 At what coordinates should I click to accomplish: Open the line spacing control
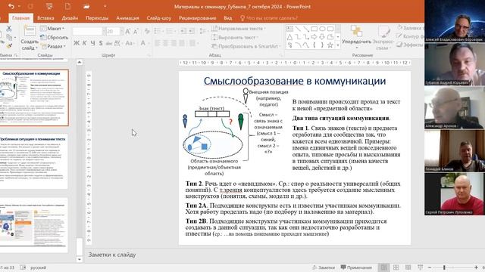point(202,31)
